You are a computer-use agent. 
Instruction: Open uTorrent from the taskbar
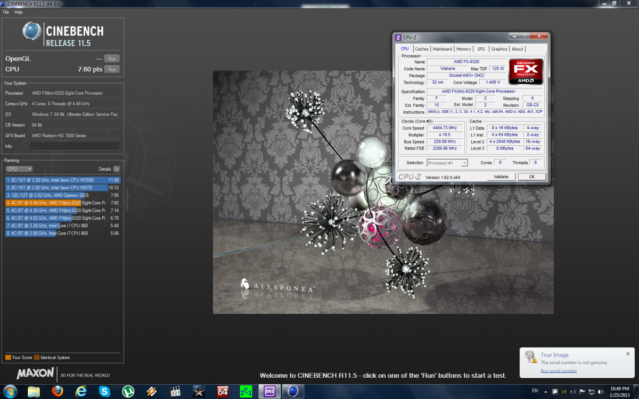(x=128, y=391)
